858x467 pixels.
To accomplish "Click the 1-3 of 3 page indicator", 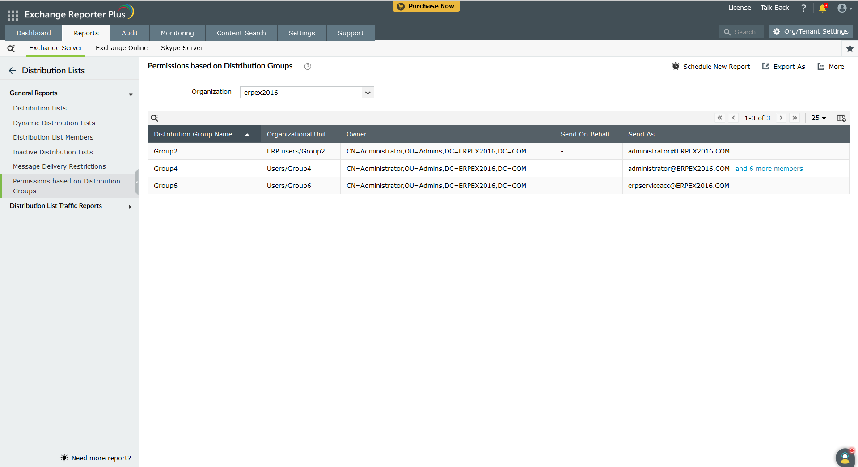I will (x=757, y=118).
